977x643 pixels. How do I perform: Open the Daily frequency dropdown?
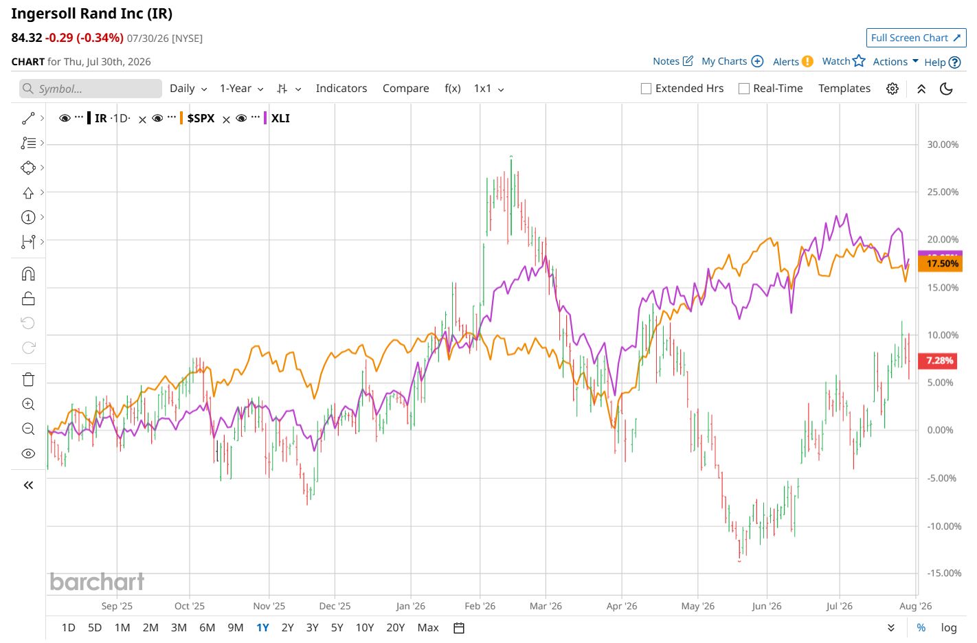coord(188,89)
